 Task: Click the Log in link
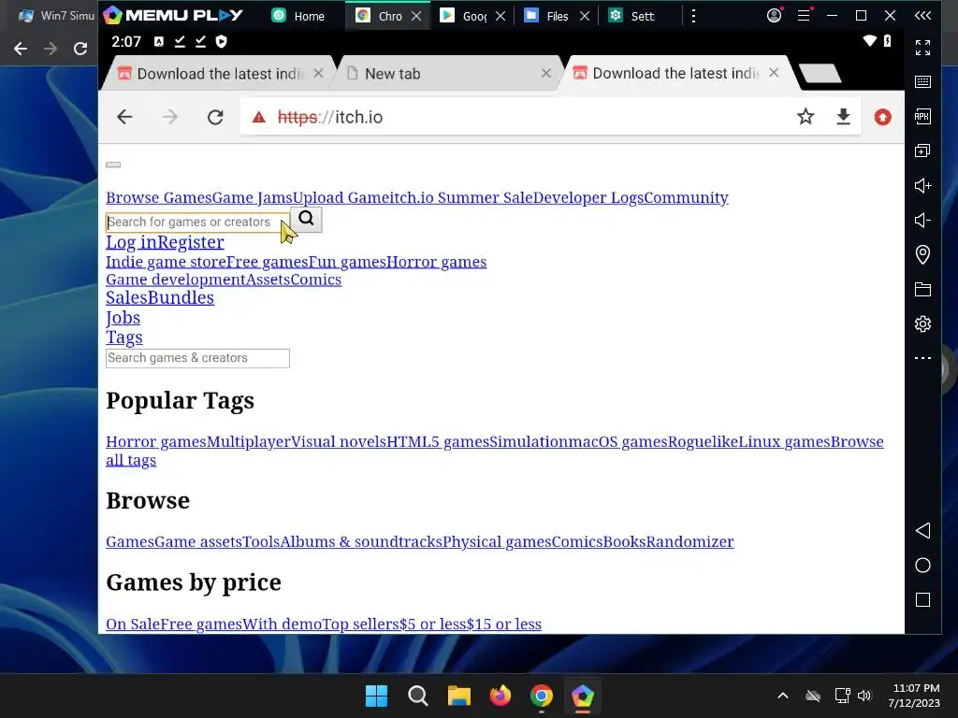(x=131, y=242)
